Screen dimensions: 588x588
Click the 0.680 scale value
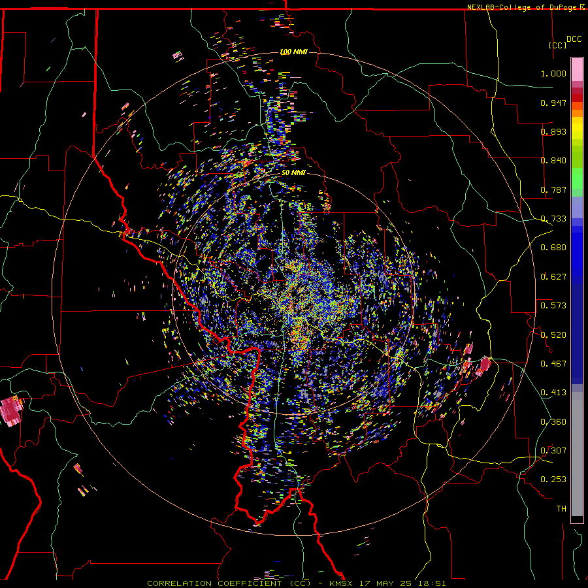coord(553,248)
